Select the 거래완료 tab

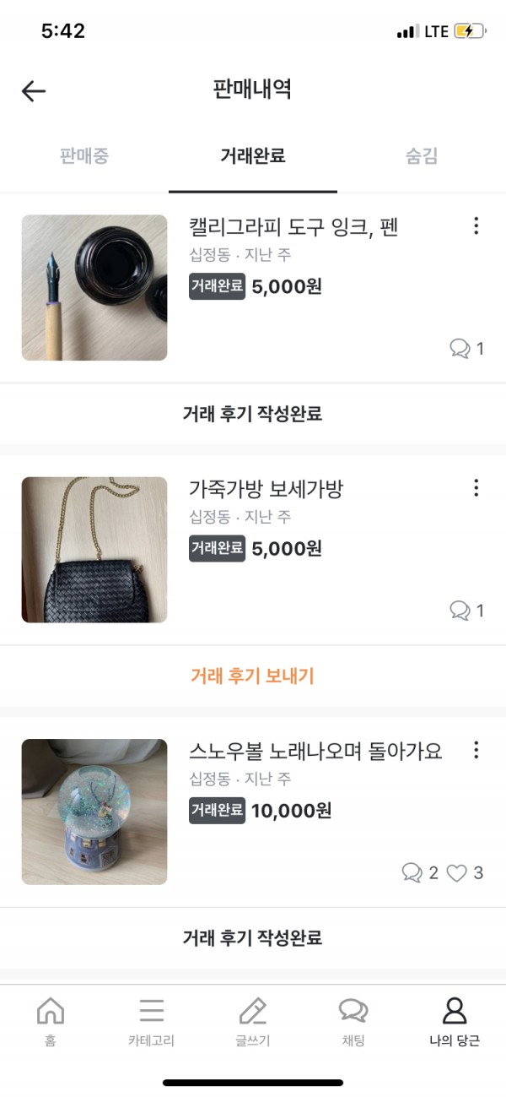point(253,156)
